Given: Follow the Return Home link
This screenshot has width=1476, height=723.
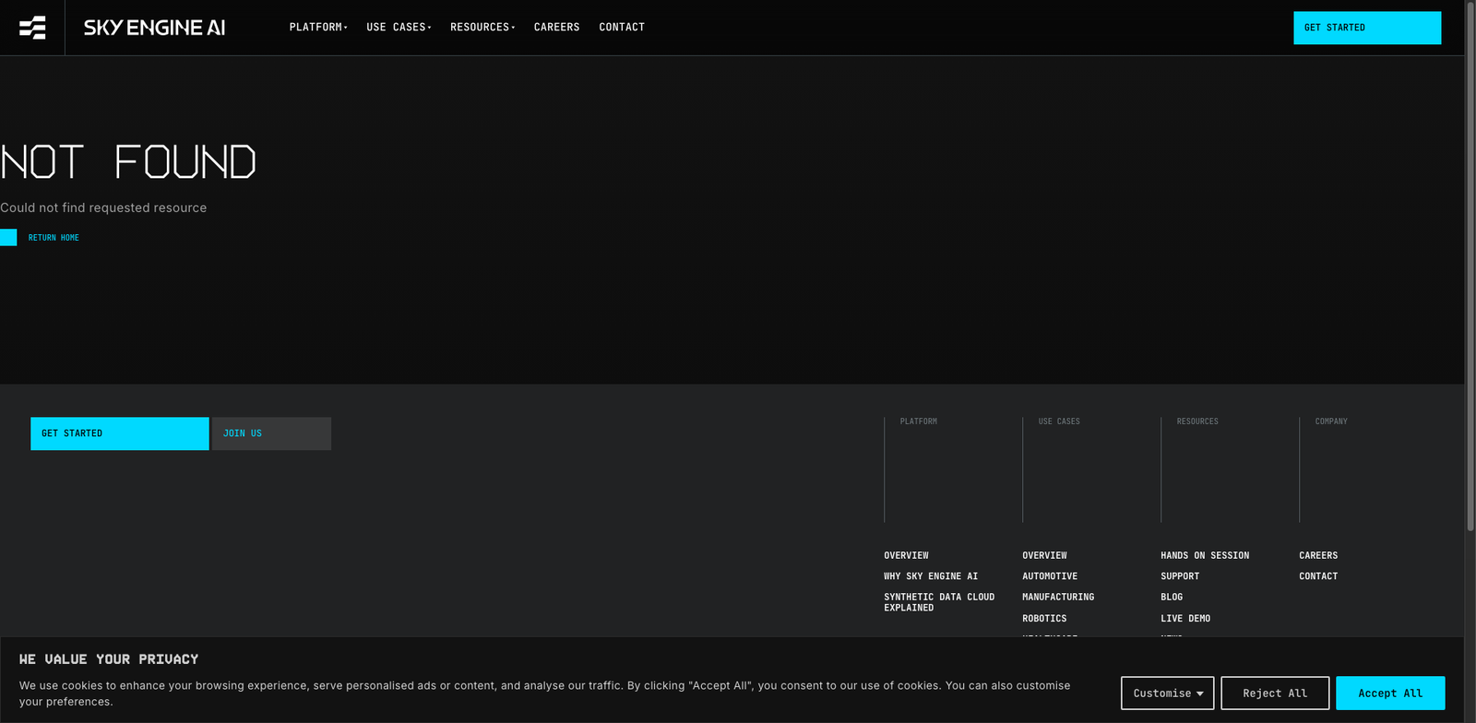Looking at the screenshot, I should 54,238.
